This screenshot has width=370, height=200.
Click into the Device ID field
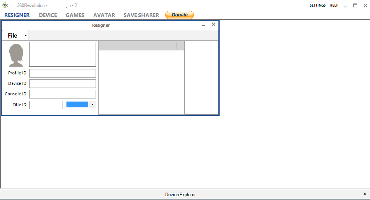pos(62,84)
